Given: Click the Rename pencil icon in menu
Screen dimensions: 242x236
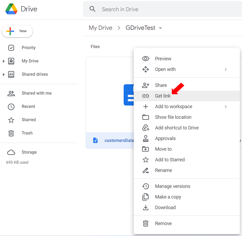Looking at the screenshot, I should tap(146, 170).
